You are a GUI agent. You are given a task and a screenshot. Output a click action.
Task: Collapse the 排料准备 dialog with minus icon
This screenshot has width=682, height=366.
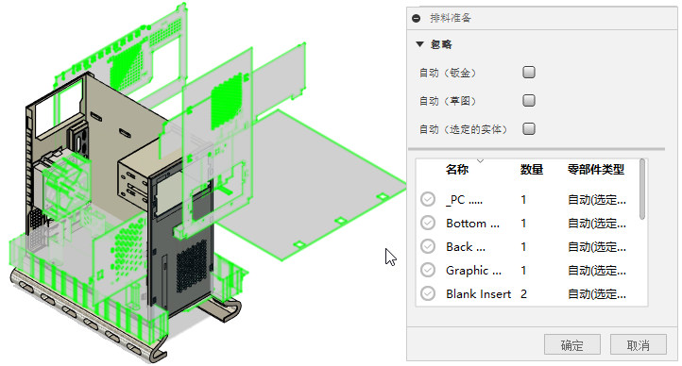coord(417,18)
